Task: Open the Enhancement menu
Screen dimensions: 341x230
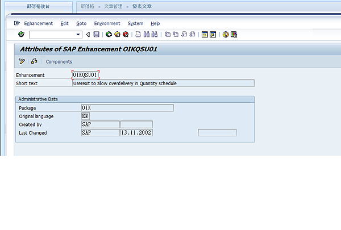Action: click(x=38, y=23)
